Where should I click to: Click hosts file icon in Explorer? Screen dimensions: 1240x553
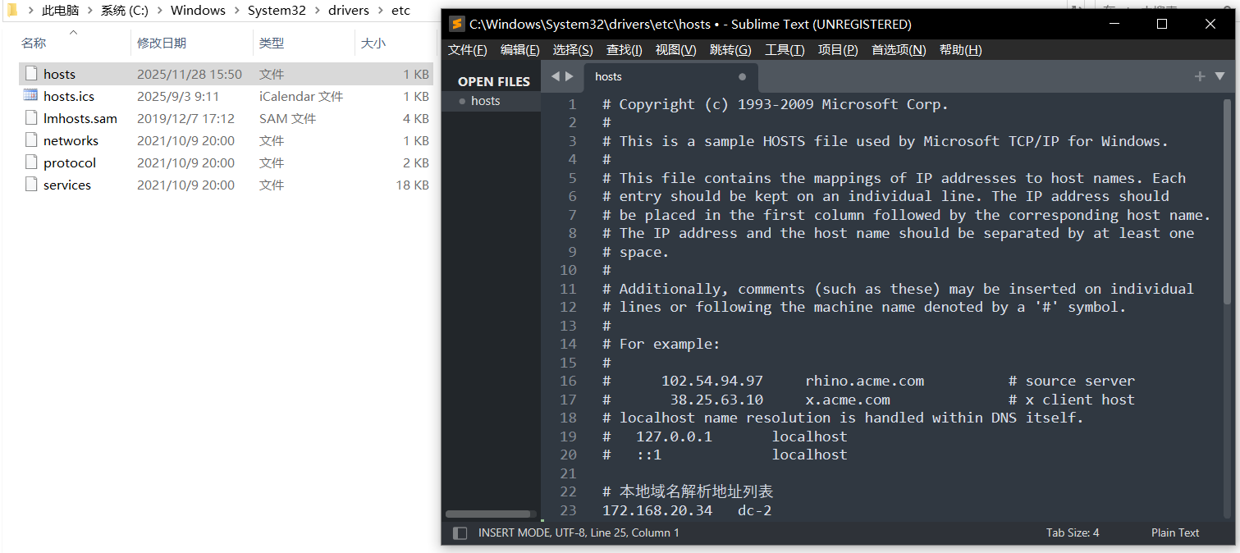coord(31,74)
